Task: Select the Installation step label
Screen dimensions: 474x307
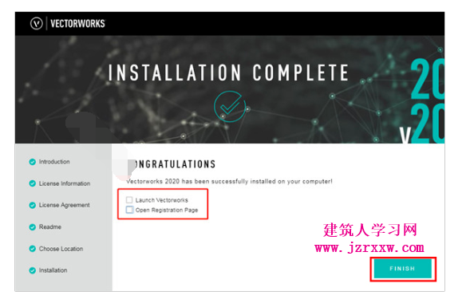Action: pyautogui.click(x=53, y=270)
